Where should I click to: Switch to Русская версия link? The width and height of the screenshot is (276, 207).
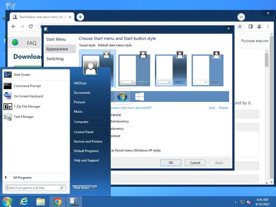coord(254,41)
